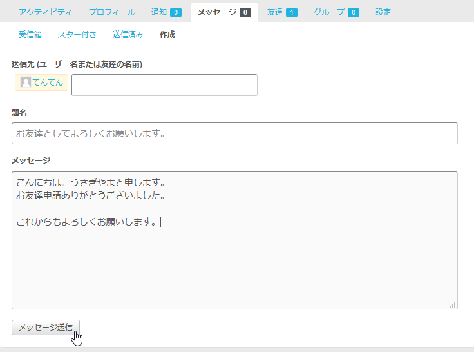
Task: Open the 受信箱 inbox sub-tab
Action: [30, 35]
